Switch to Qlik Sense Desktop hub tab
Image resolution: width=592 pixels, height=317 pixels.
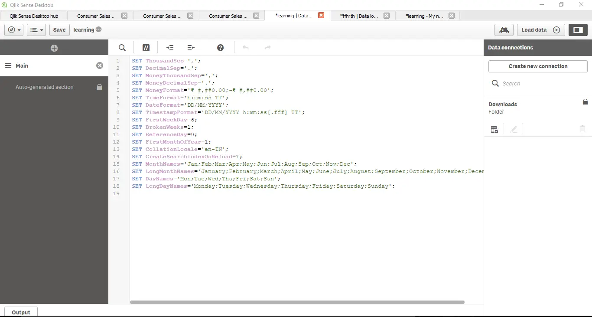pos(34,16)
